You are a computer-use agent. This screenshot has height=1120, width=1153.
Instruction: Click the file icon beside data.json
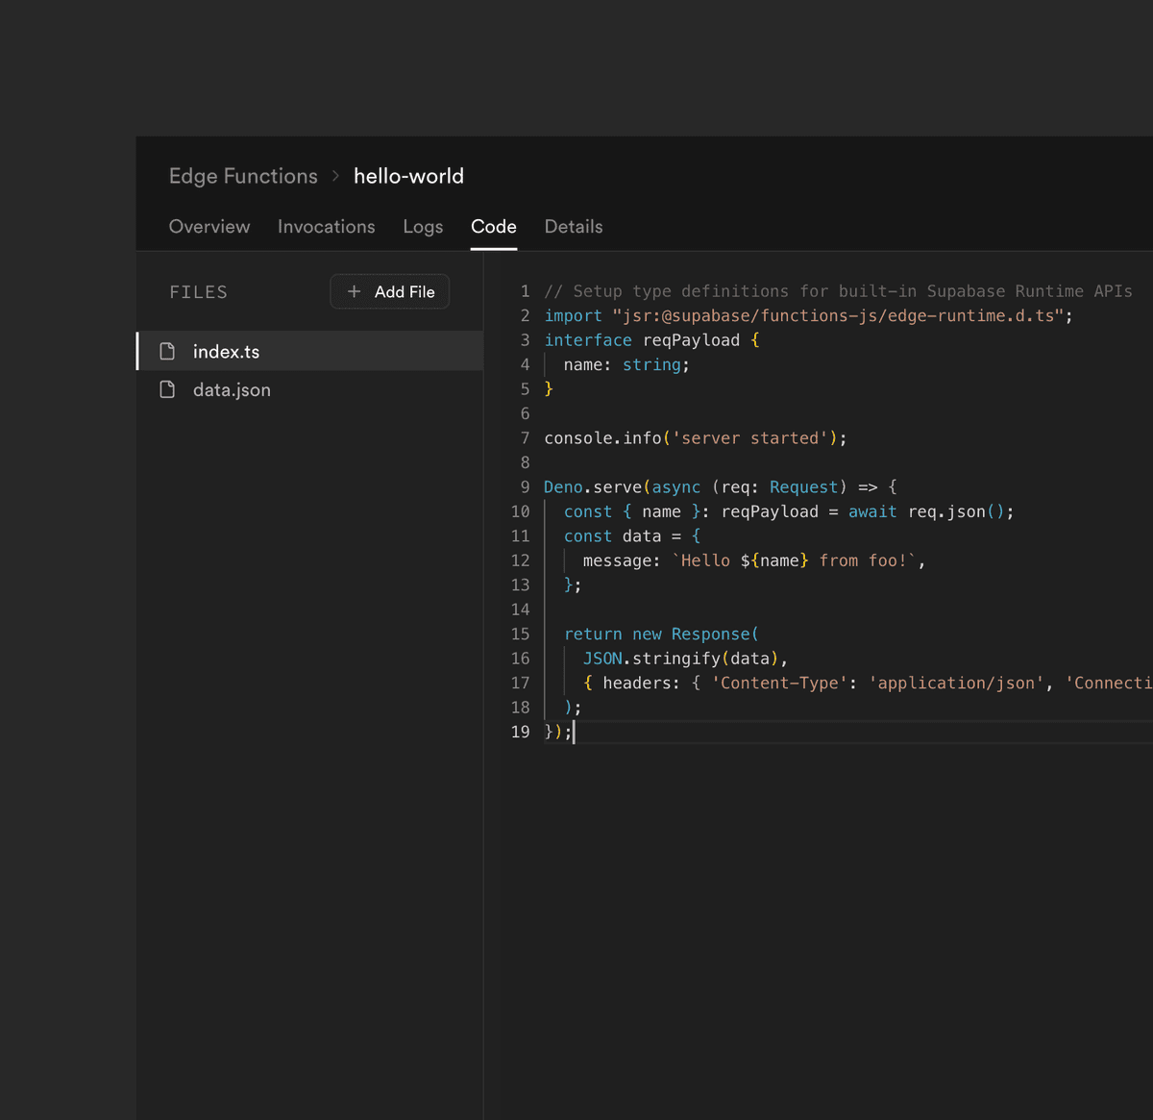[167, 389]
